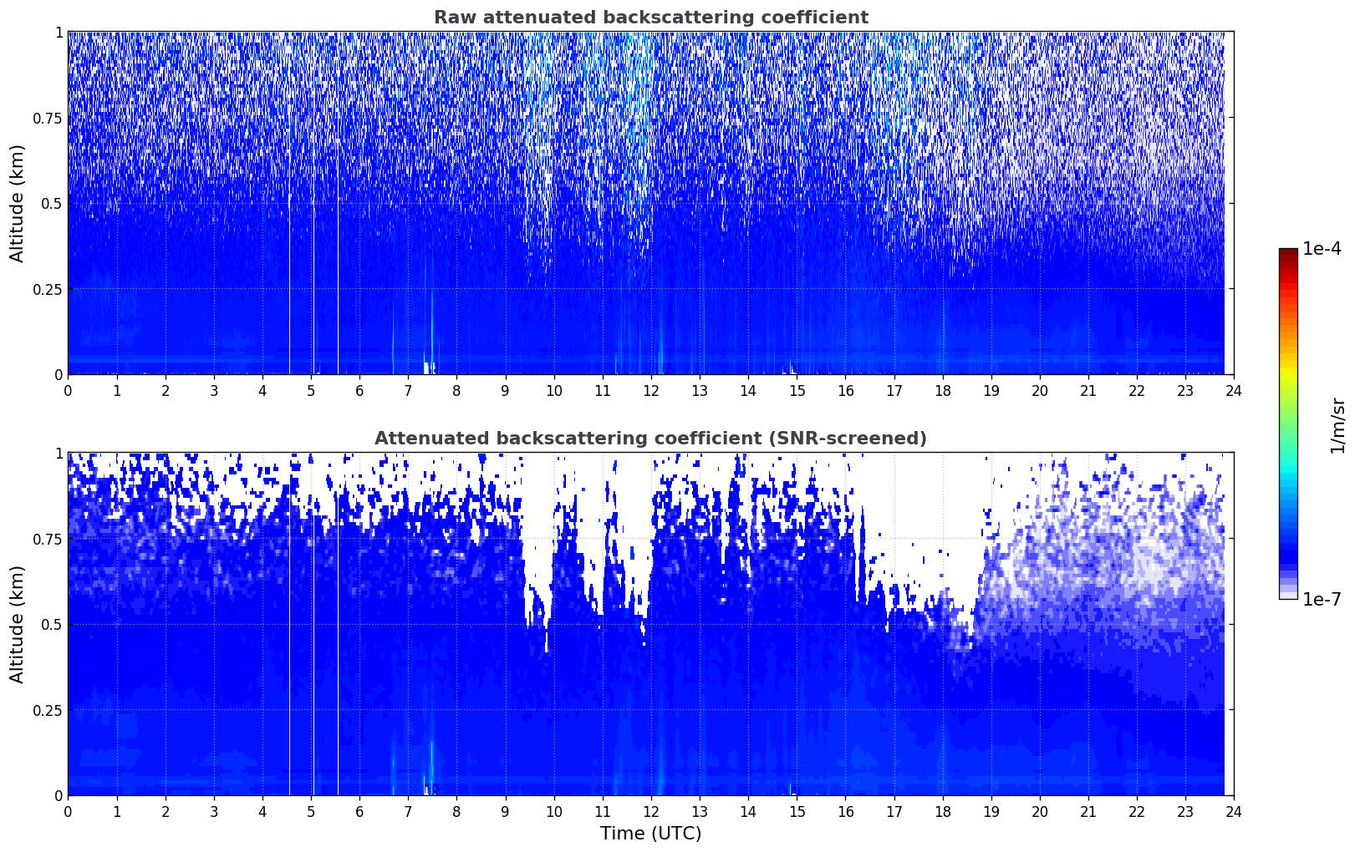Click the top plot's 'Altitude (km)' label
Image resolution: width=1355 pixels, height=852 pixels.
(18, 203)
